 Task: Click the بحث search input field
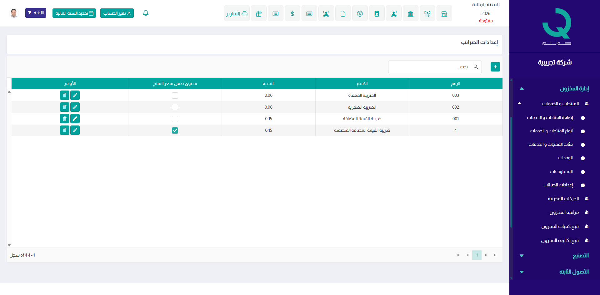[431, 67]
